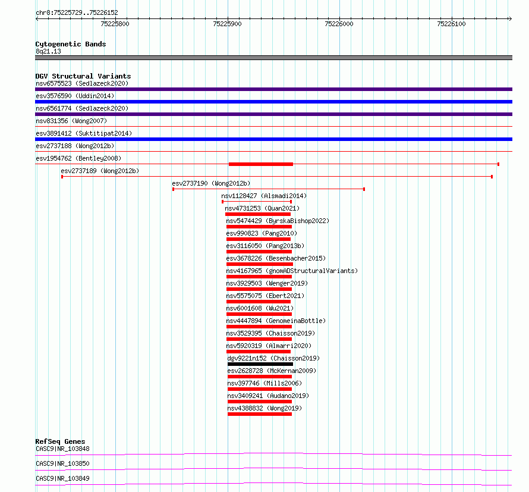The height and width of the screenshot is (492, 529).
Task: Open variant nsv5474429 (ByrskaBishop2022) label
Action: coord(278,221)
